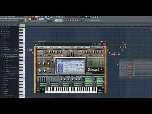Open the Oscillator B1 waveform selector

pyautogui.click(x=90, y=55)
